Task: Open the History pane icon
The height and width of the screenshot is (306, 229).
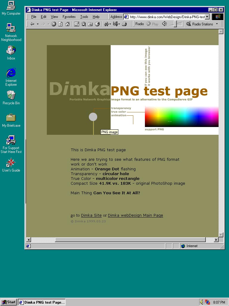Action: [97, 24]
